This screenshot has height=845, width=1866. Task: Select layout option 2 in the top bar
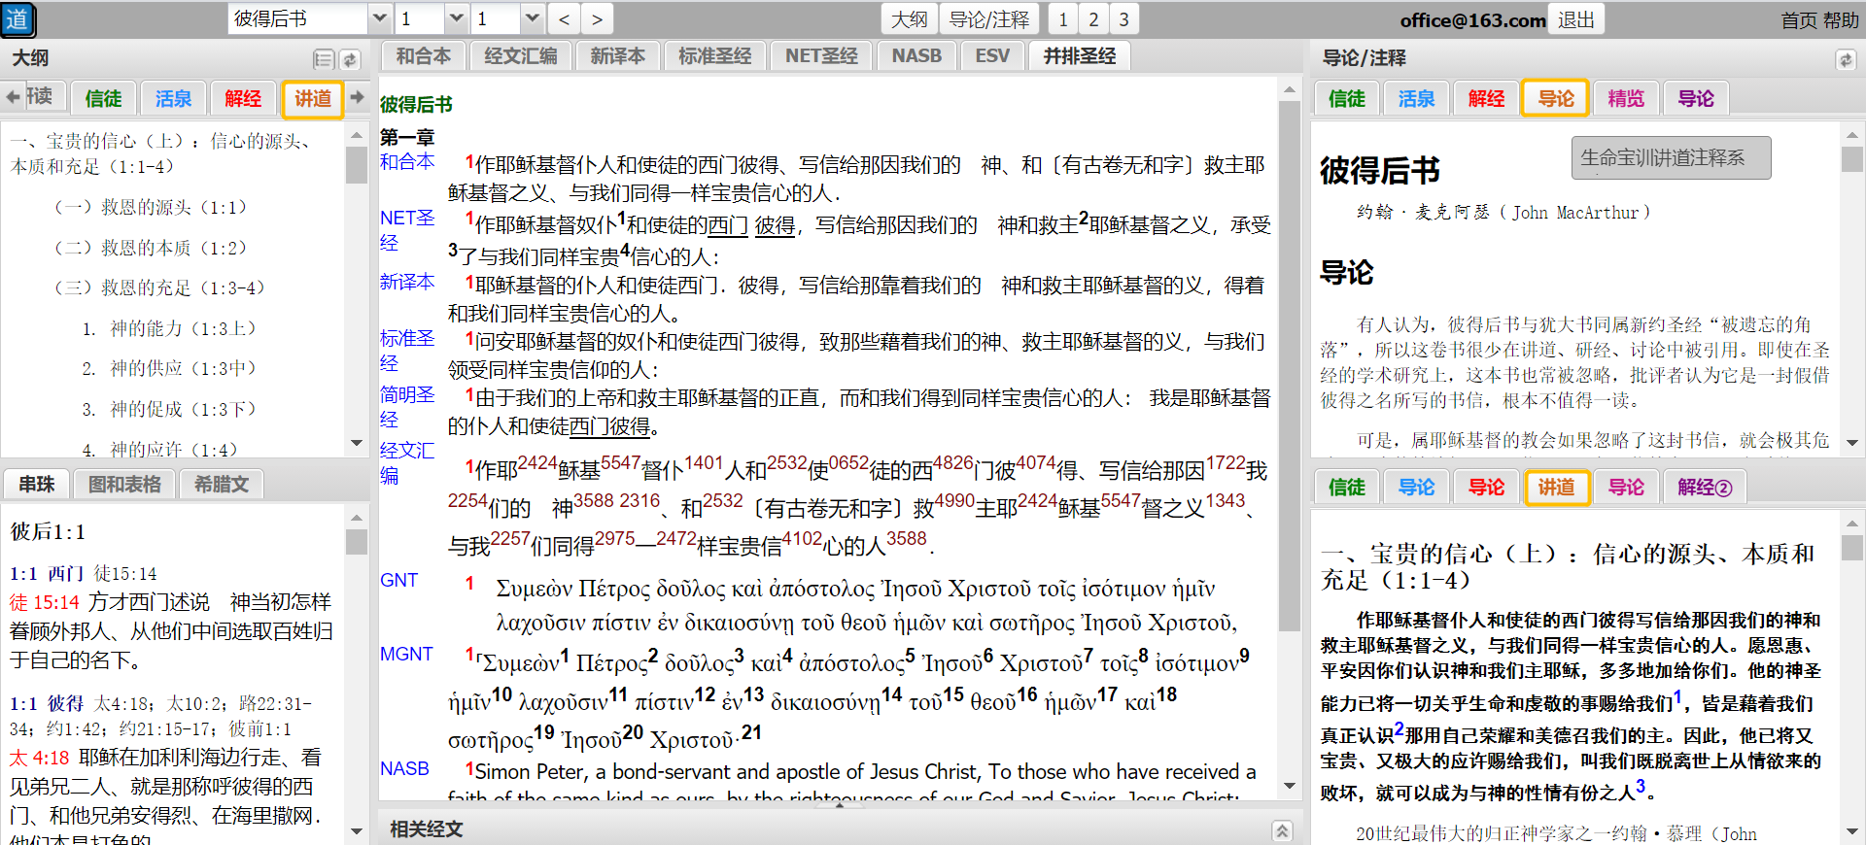pyautogui.click(x=1093, y=19)
